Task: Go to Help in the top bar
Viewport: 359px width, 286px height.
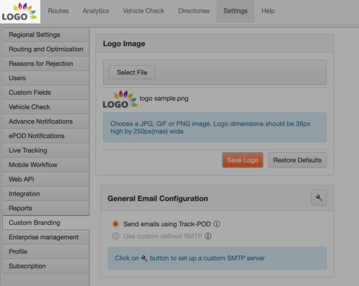Action: (268, 11)
